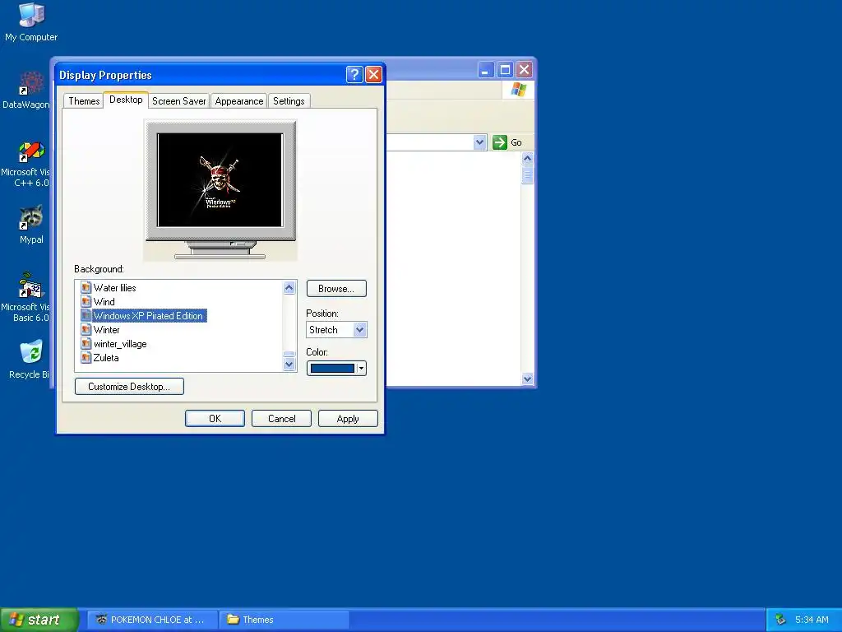Click the Browse... button
Image resolution: width=842 pixels, height=632 pixels.
(x=336, y=289)
